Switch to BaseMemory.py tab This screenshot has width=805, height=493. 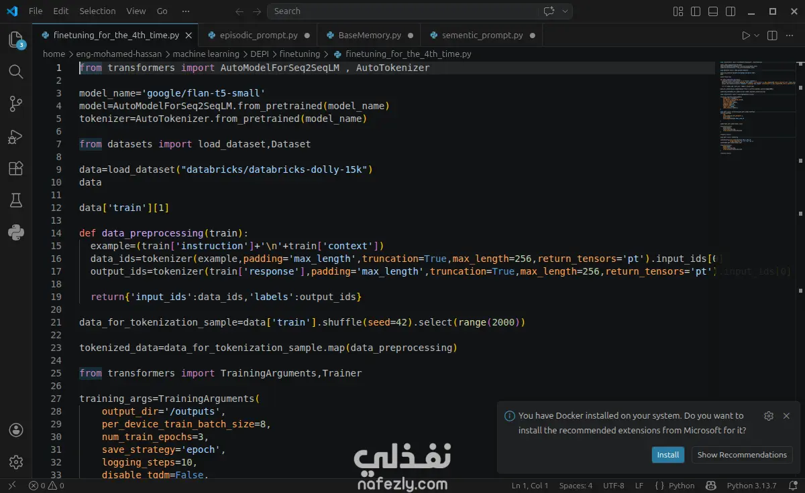tap(370, 36)
